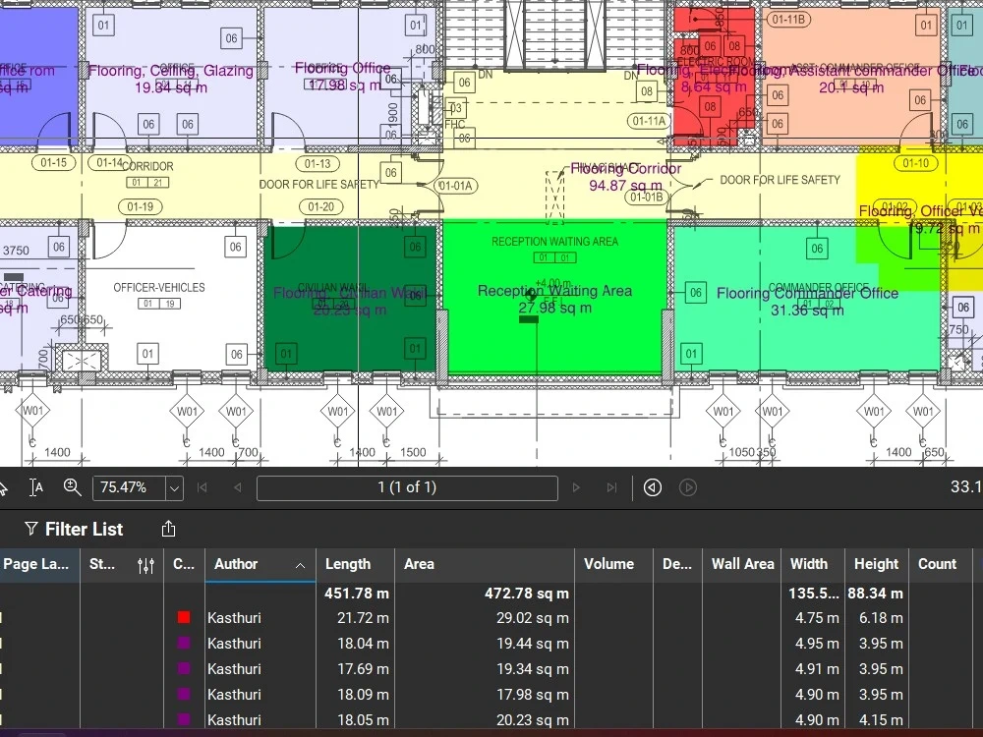This screenshot has height=737, width=983.
Task: Go to last page button
Action: [611, 487]
